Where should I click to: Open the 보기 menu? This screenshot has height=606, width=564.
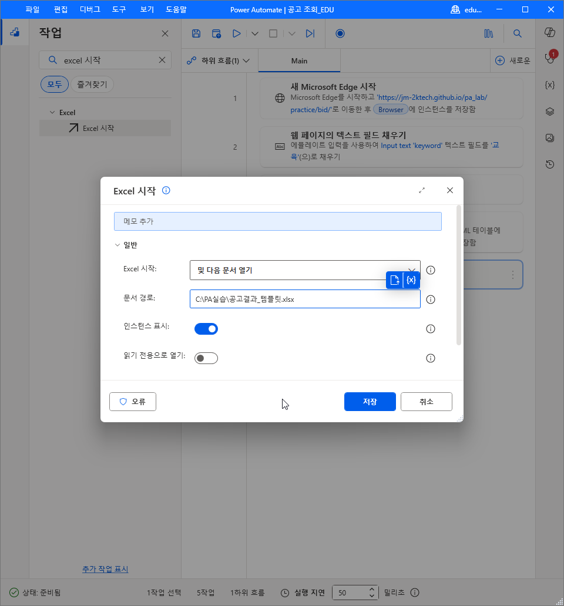[x=147, y=9]
